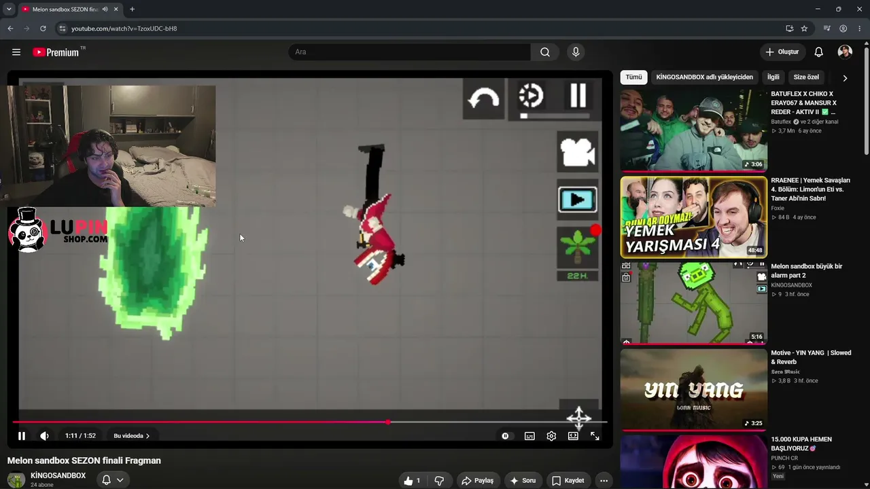Open more actions (three dots) under video
The image size is (870, 489).
click(604, 481)
